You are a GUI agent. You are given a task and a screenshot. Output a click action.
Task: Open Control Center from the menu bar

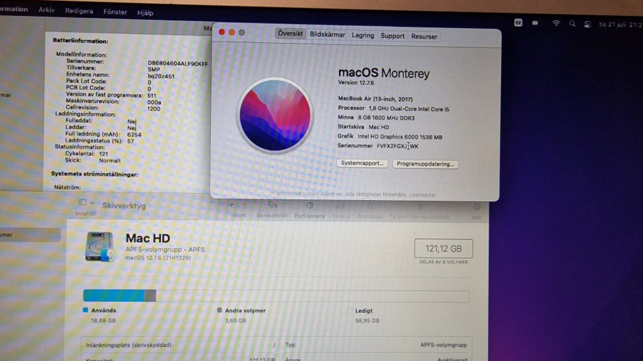coord(587,24)
